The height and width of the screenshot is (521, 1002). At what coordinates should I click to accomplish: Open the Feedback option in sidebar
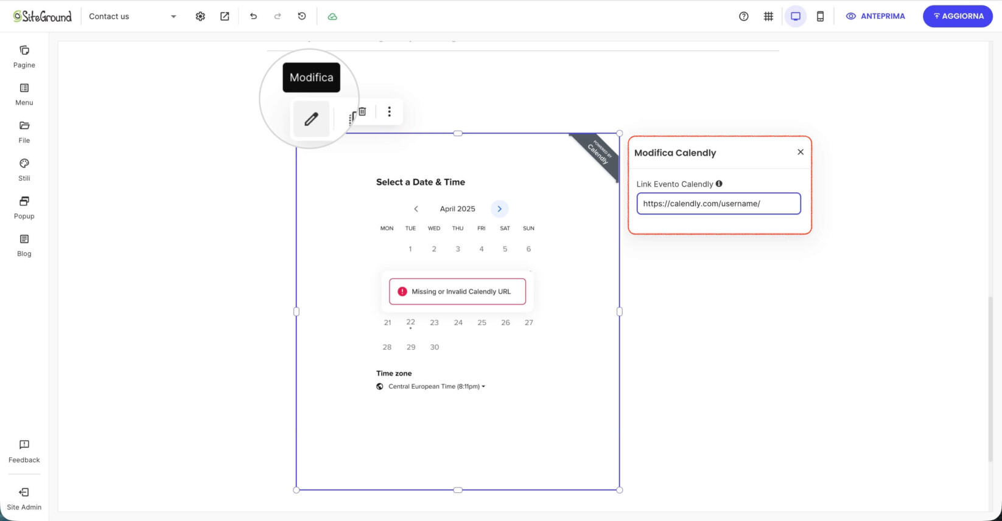point(24,451)
